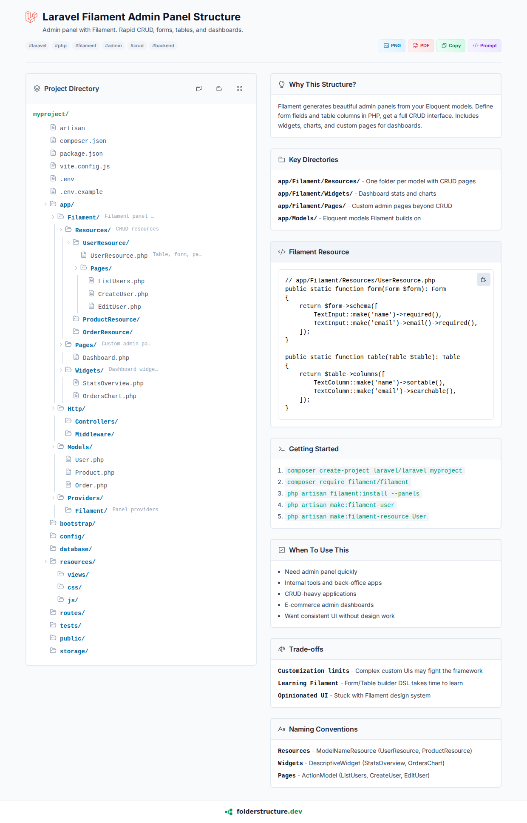Viewport: 527px width, 823px height.
Task: Click the purple Prompt button
Action: point(484,46)
